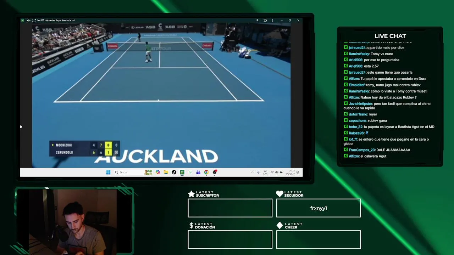This screenshot has height=255, width=454.
Task: Click the search highlights image in the taskbar search
Action: (x=148, y=172)
